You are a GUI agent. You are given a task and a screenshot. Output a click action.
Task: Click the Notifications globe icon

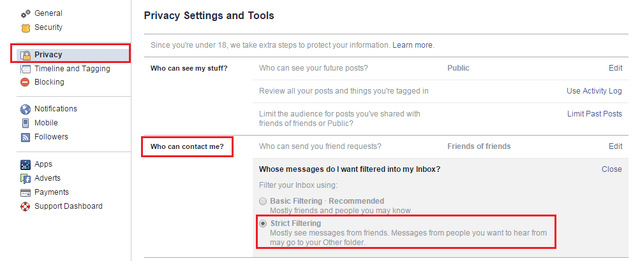click(26, 109)
